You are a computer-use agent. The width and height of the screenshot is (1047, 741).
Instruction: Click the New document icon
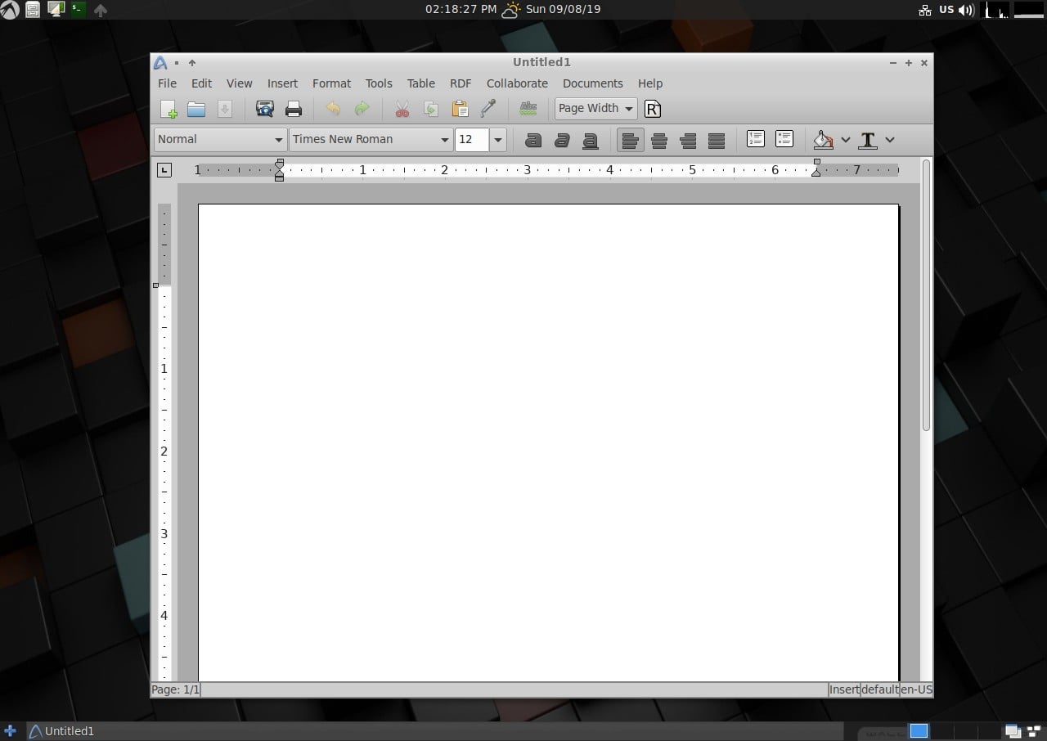(x=169, y=109)
